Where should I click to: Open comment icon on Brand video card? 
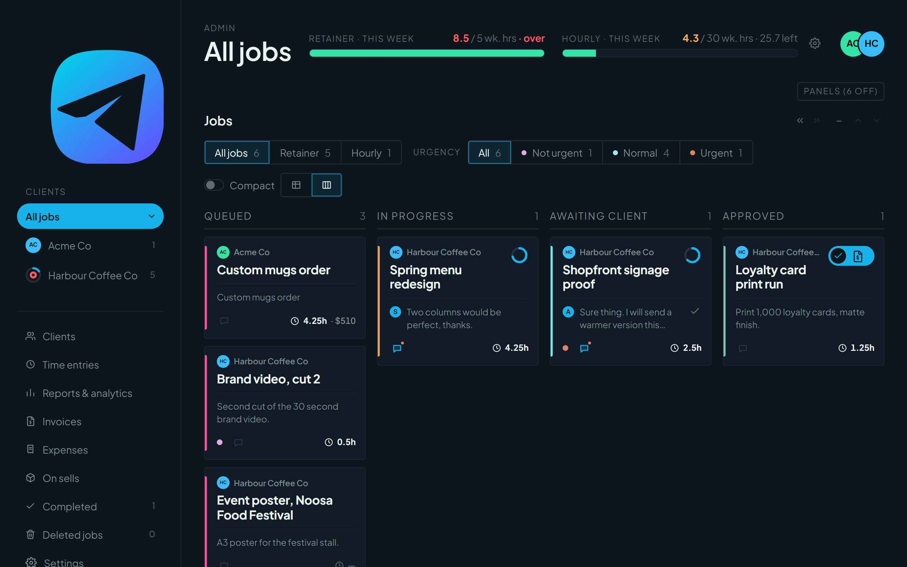point(238,443)
